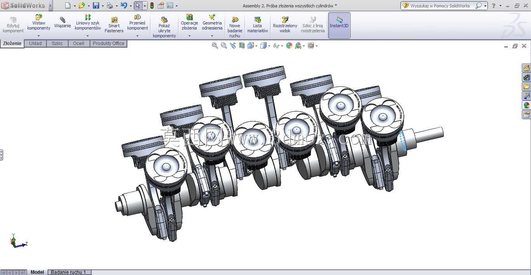Click Pokaż ukryte komponenty
The width and height of the screenshot is (531, 275).
[164, 27]
